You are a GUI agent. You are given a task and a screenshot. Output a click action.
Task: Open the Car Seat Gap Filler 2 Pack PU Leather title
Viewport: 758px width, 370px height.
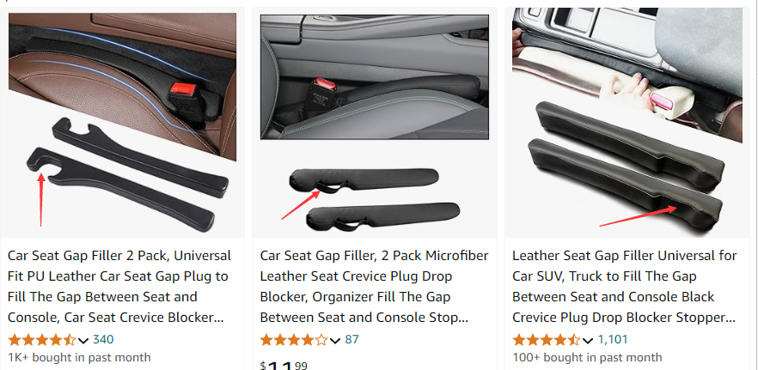click(119, 286)
